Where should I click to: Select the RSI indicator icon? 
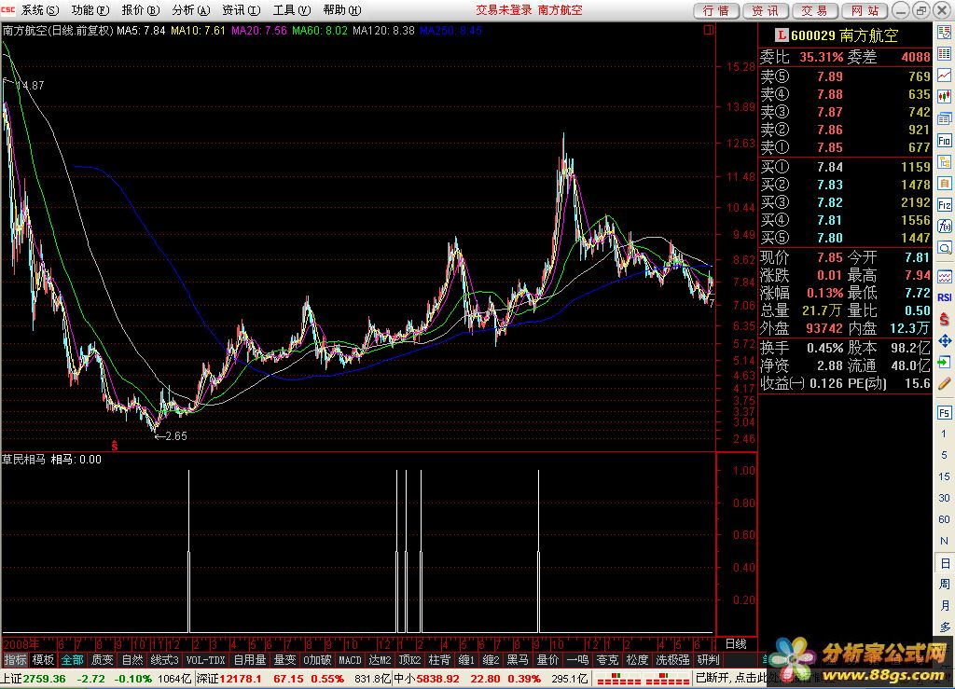click(944, 297)
